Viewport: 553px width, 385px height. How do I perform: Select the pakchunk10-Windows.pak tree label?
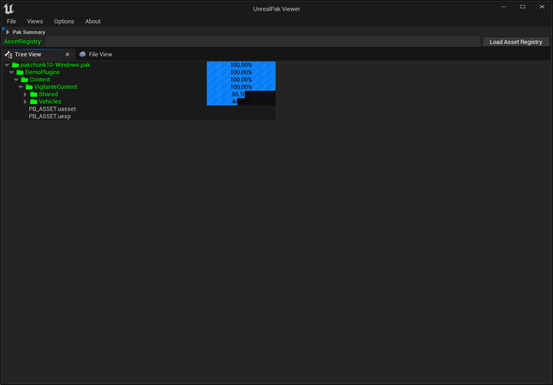coord(55,65)
